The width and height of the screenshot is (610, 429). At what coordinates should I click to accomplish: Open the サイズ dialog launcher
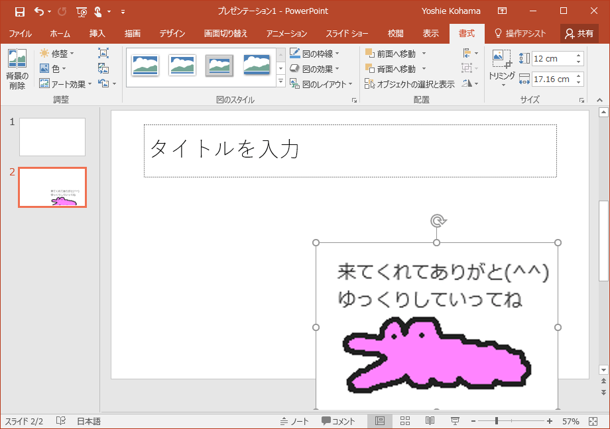coord(581,100)
